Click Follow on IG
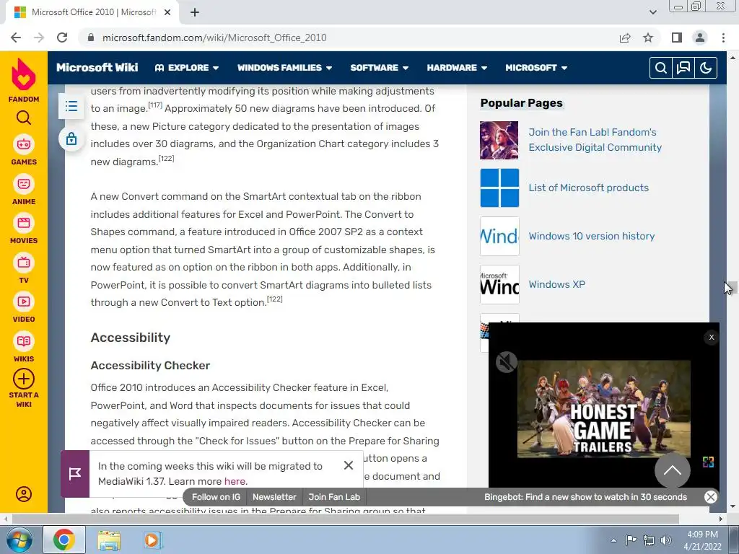The image size is (739, 554). pyautogui.click(x=216, y=497)
